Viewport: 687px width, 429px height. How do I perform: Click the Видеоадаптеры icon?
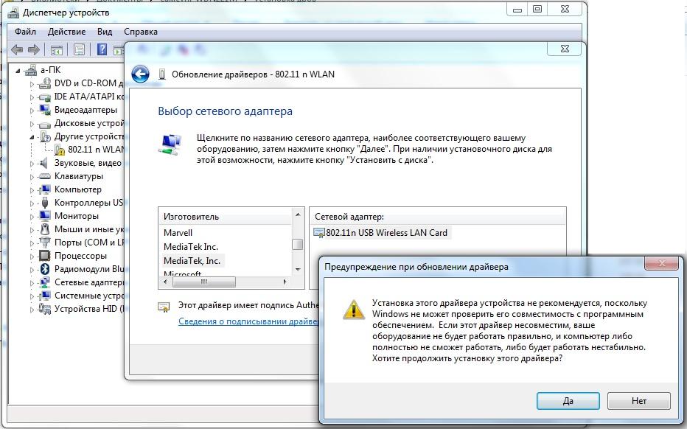(45, 110)
